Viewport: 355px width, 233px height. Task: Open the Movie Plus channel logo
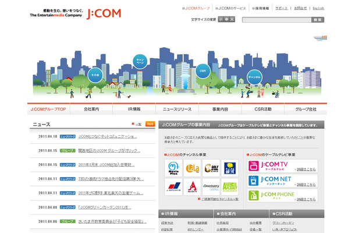(173, 168)
